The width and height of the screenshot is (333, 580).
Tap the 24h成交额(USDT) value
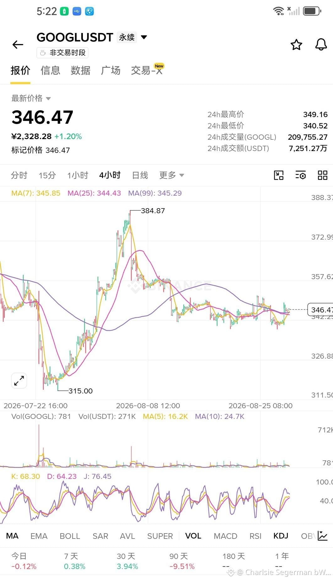tap(308, 149)
